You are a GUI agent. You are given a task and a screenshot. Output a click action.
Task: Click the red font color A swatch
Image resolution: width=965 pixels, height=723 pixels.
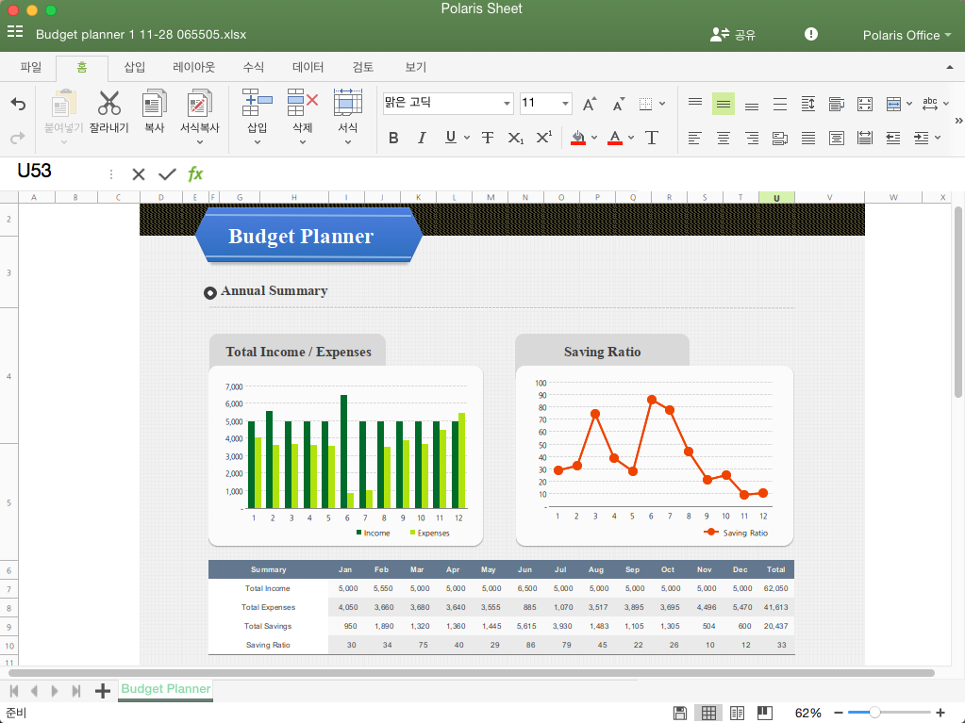(x=615, y=138)
